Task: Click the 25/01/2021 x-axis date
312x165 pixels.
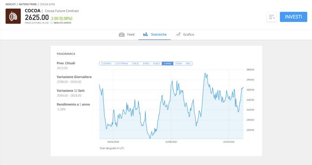Action: [229, 142]
